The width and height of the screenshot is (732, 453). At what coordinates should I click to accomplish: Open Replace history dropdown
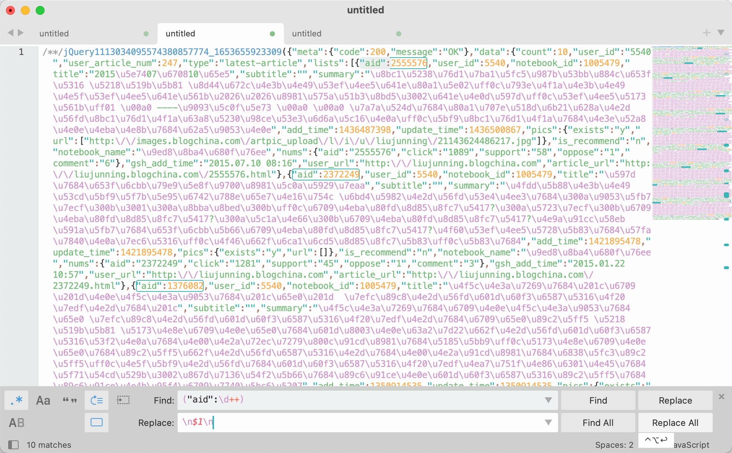pos(548,423)
